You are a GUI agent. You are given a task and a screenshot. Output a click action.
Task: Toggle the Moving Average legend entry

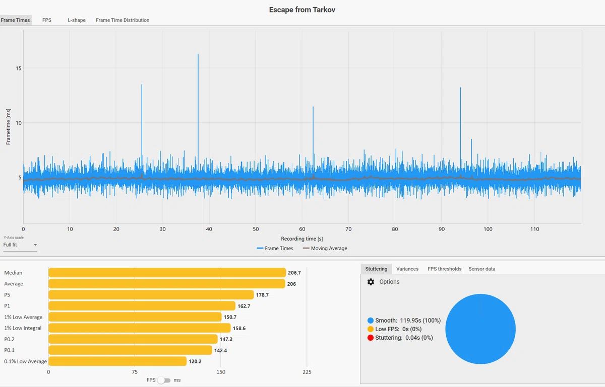[x=325, y=248]
